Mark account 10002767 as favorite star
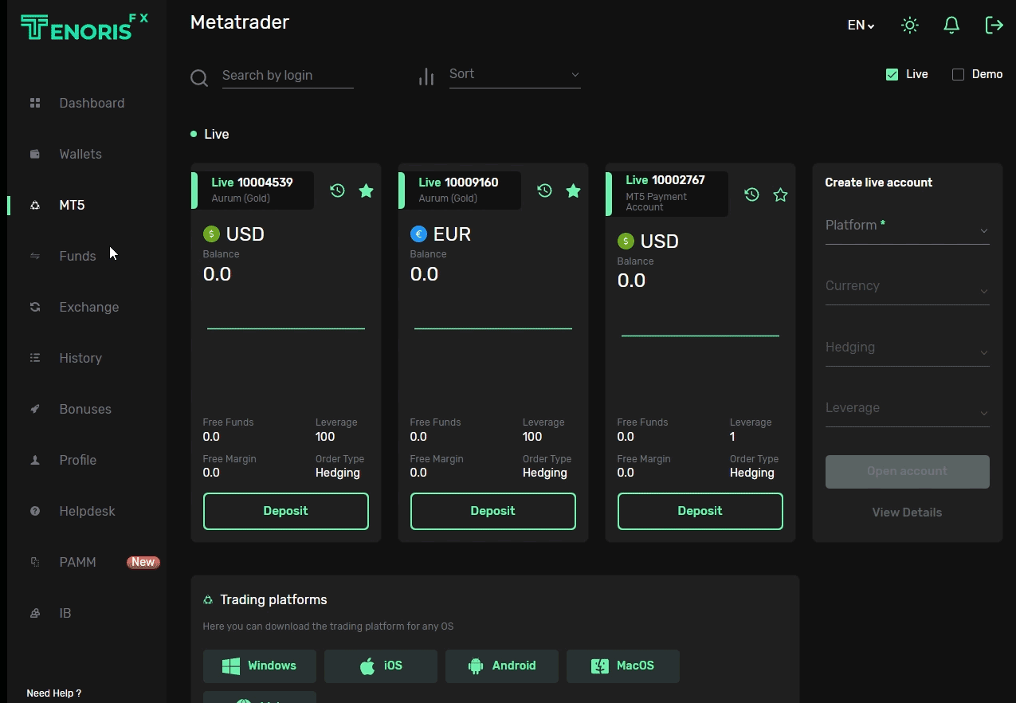This screenshot has height=703, width=1016. tap(780, 194)
